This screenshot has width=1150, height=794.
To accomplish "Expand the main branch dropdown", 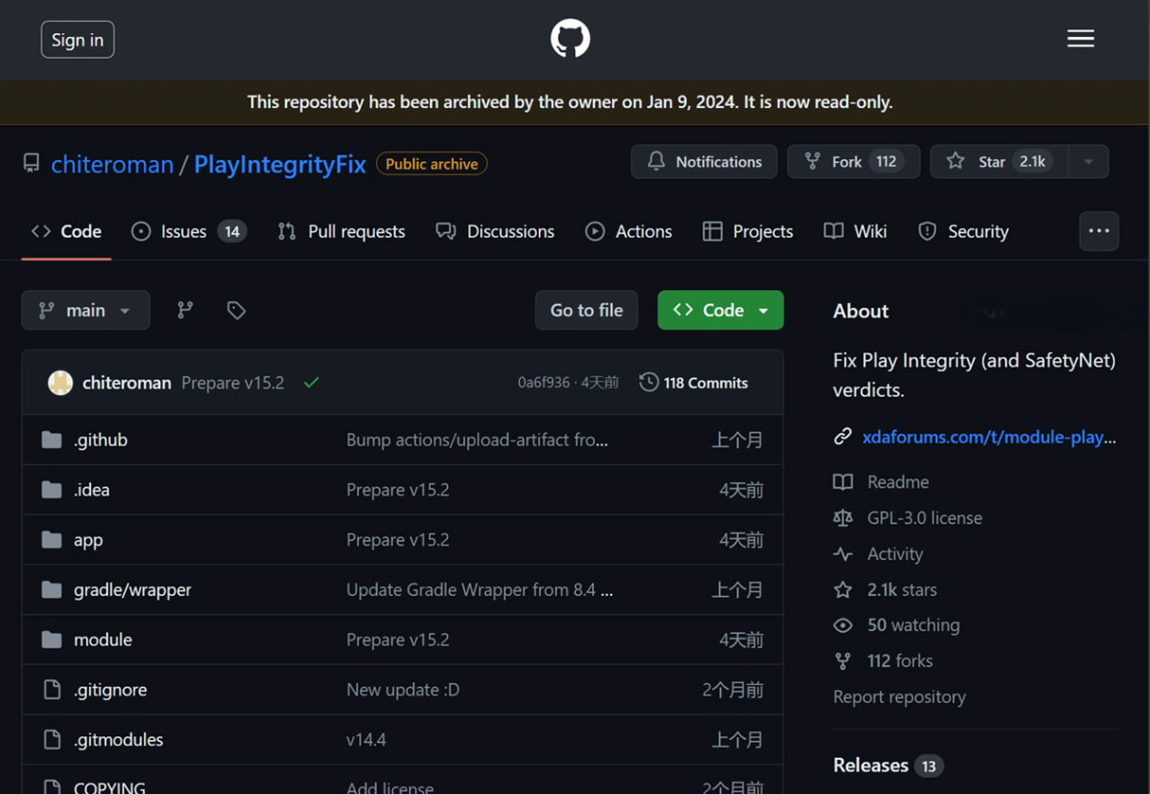I will 85,310.
